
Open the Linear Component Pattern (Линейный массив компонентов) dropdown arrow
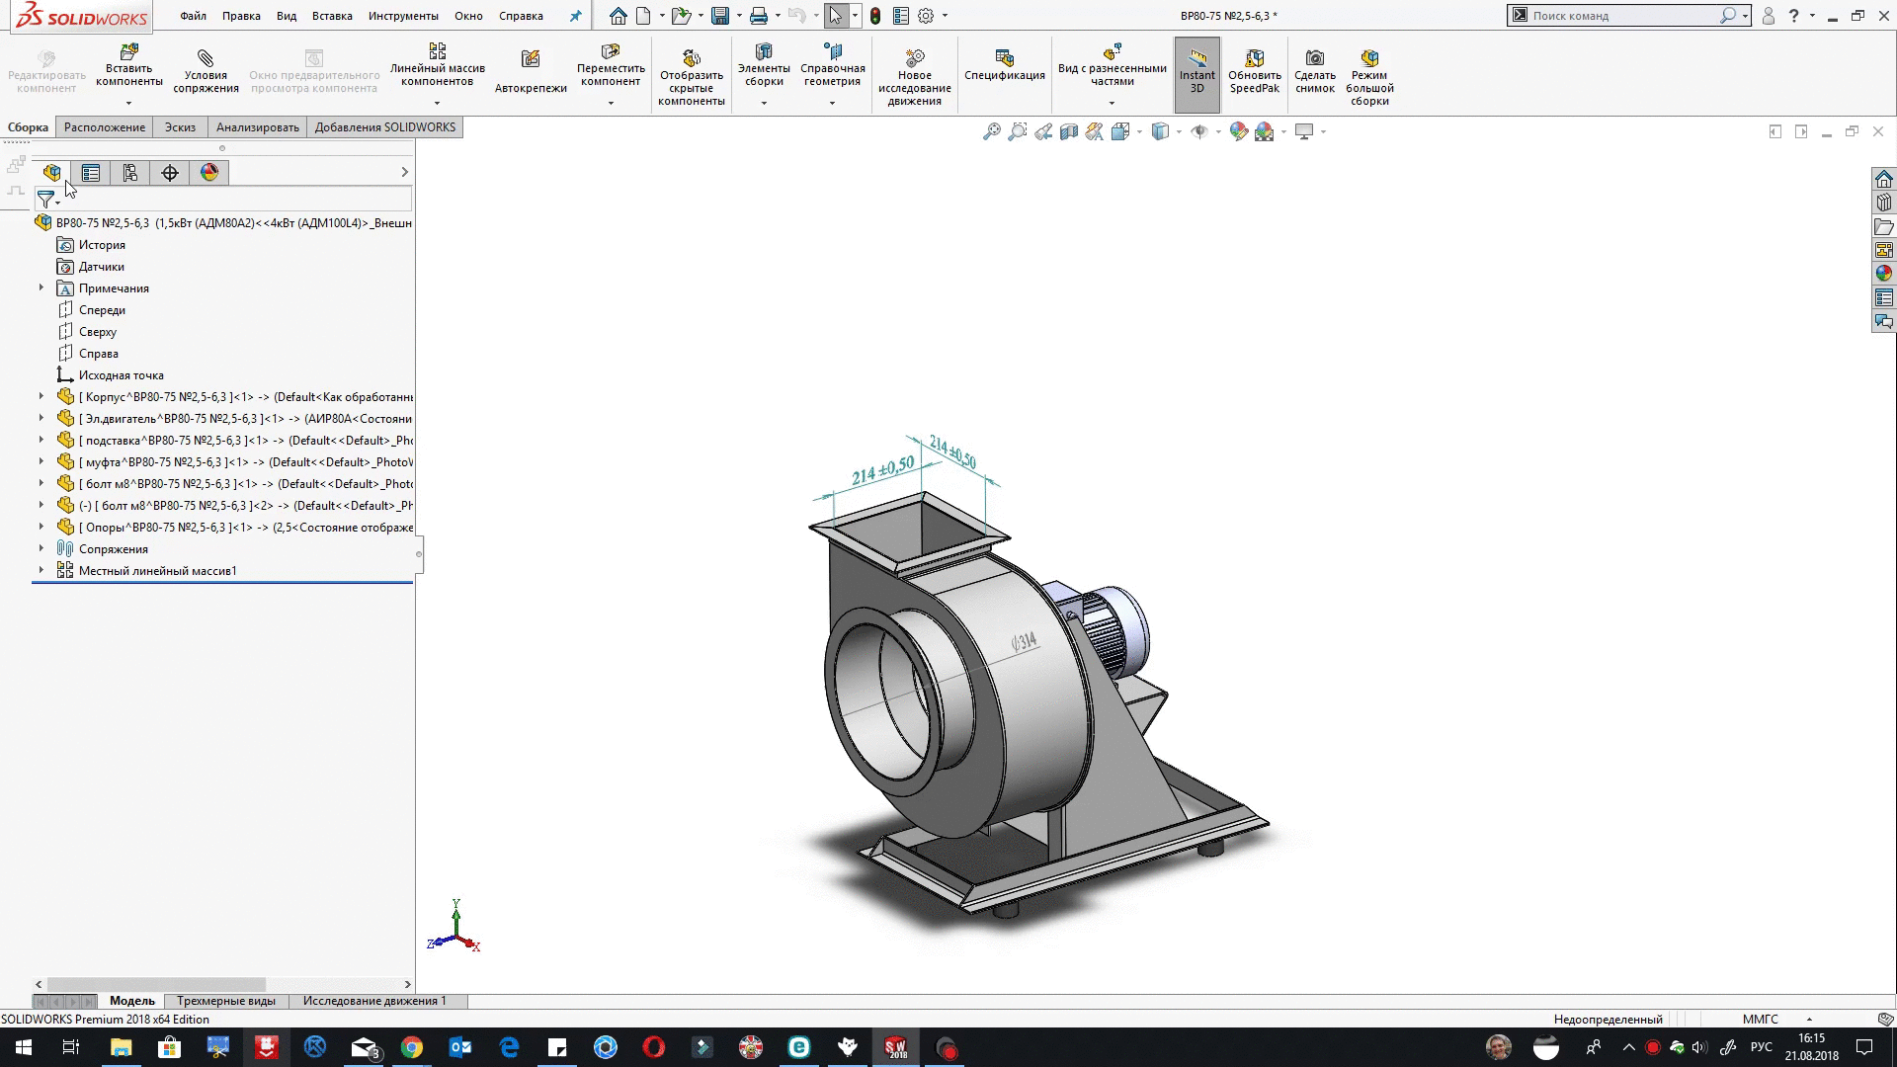(437, 103)
